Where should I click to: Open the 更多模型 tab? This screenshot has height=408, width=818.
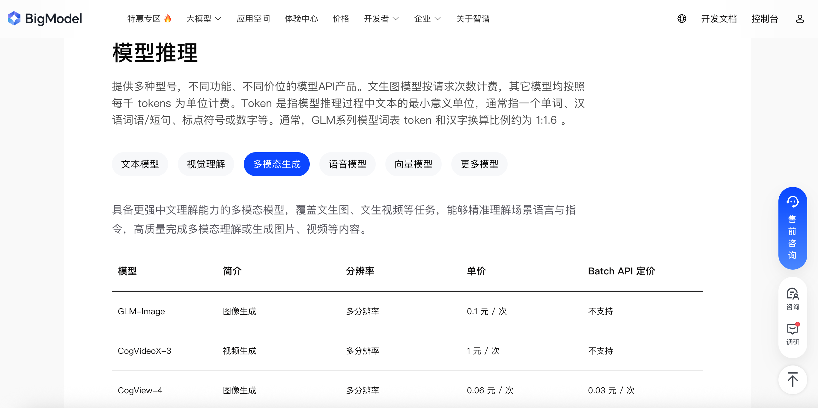(479, 164)
